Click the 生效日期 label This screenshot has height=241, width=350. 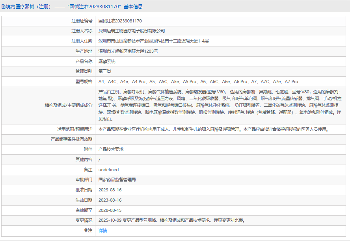click(84, 200)
